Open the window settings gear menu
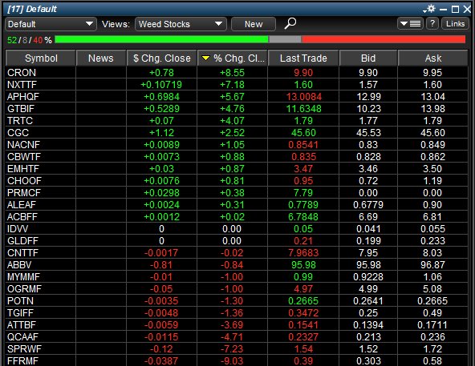Viewport: 475px width, 366px height. point(429,9)
